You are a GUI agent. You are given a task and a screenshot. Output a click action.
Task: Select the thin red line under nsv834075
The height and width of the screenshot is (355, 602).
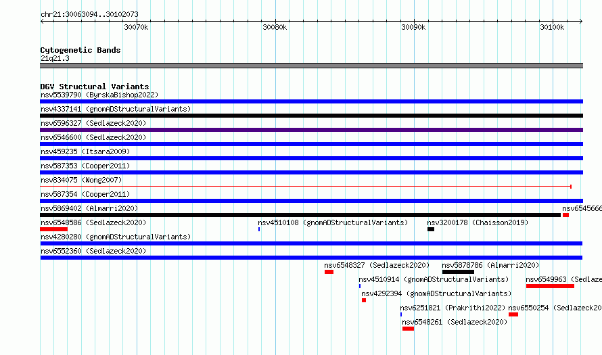pyautogui.click(x=306, y=187)
